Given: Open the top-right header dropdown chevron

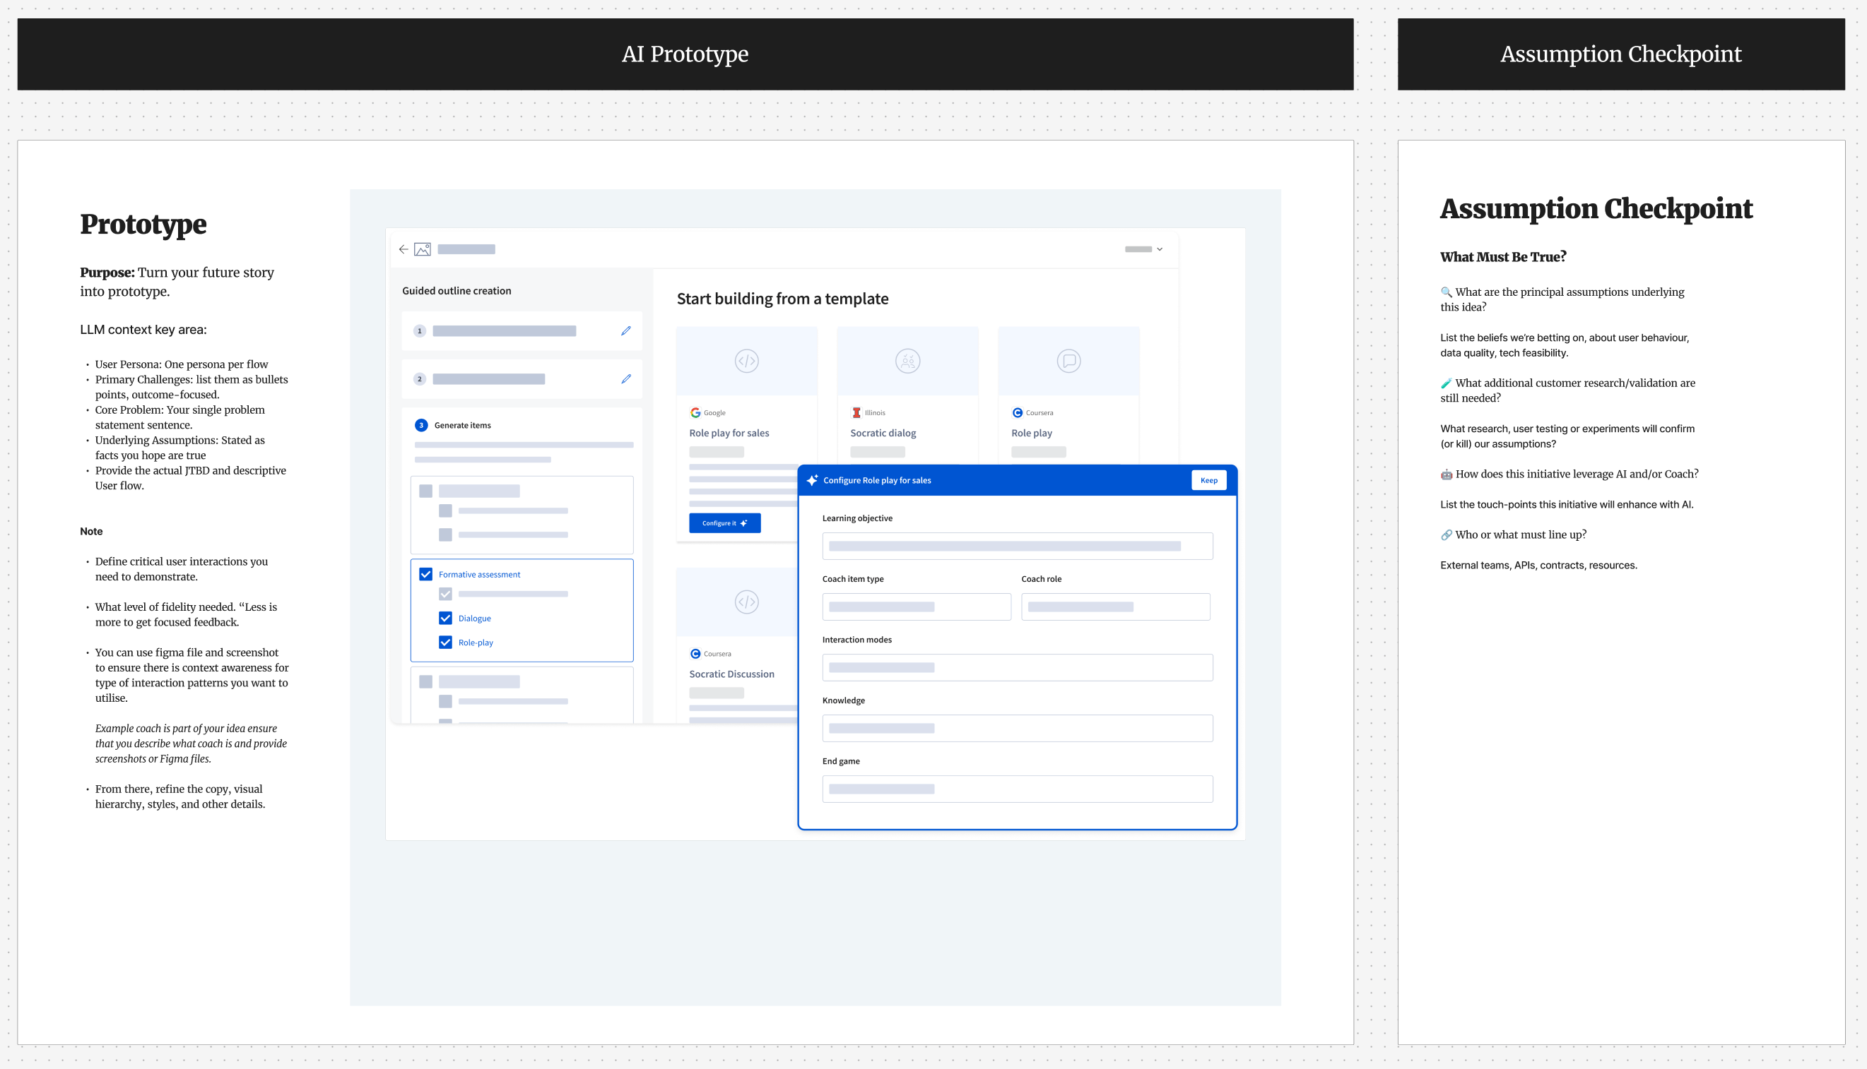Looking at the screenshot, I should pyautogui.click(x=1160, y=250).
